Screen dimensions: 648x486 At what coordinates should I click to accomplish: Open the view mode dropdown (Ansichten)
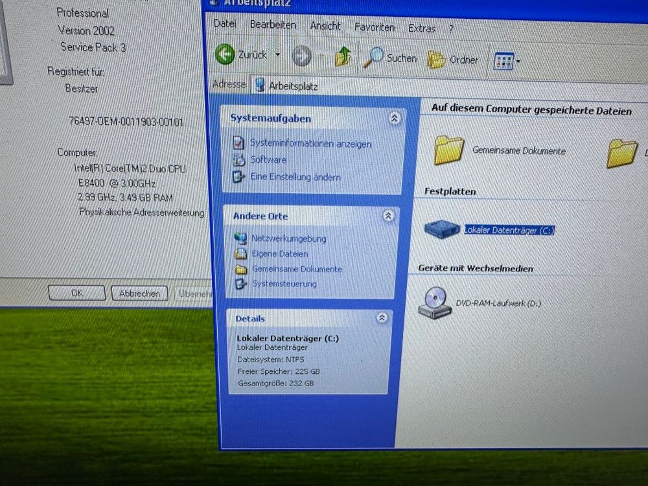click(507, 61)
